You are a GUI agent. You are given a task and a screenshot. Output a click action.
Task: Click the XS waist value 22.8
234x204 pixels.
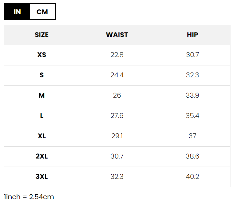click(x=117, y=55)
